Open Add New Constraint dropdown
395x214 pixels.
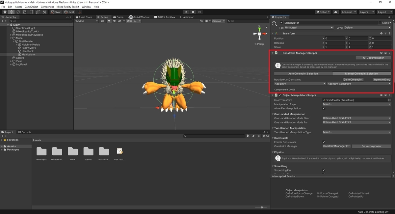point(359,84)
